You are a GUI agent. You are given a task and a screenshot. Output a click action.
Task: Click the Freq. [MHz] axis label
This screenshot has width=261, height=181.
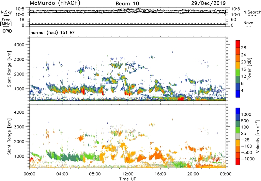(x=6, y=22)
